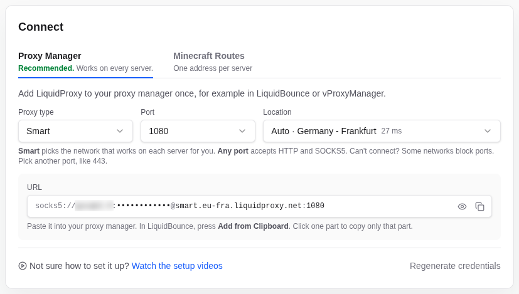Open the Port dropdown showing 1080

click(198, 131)
